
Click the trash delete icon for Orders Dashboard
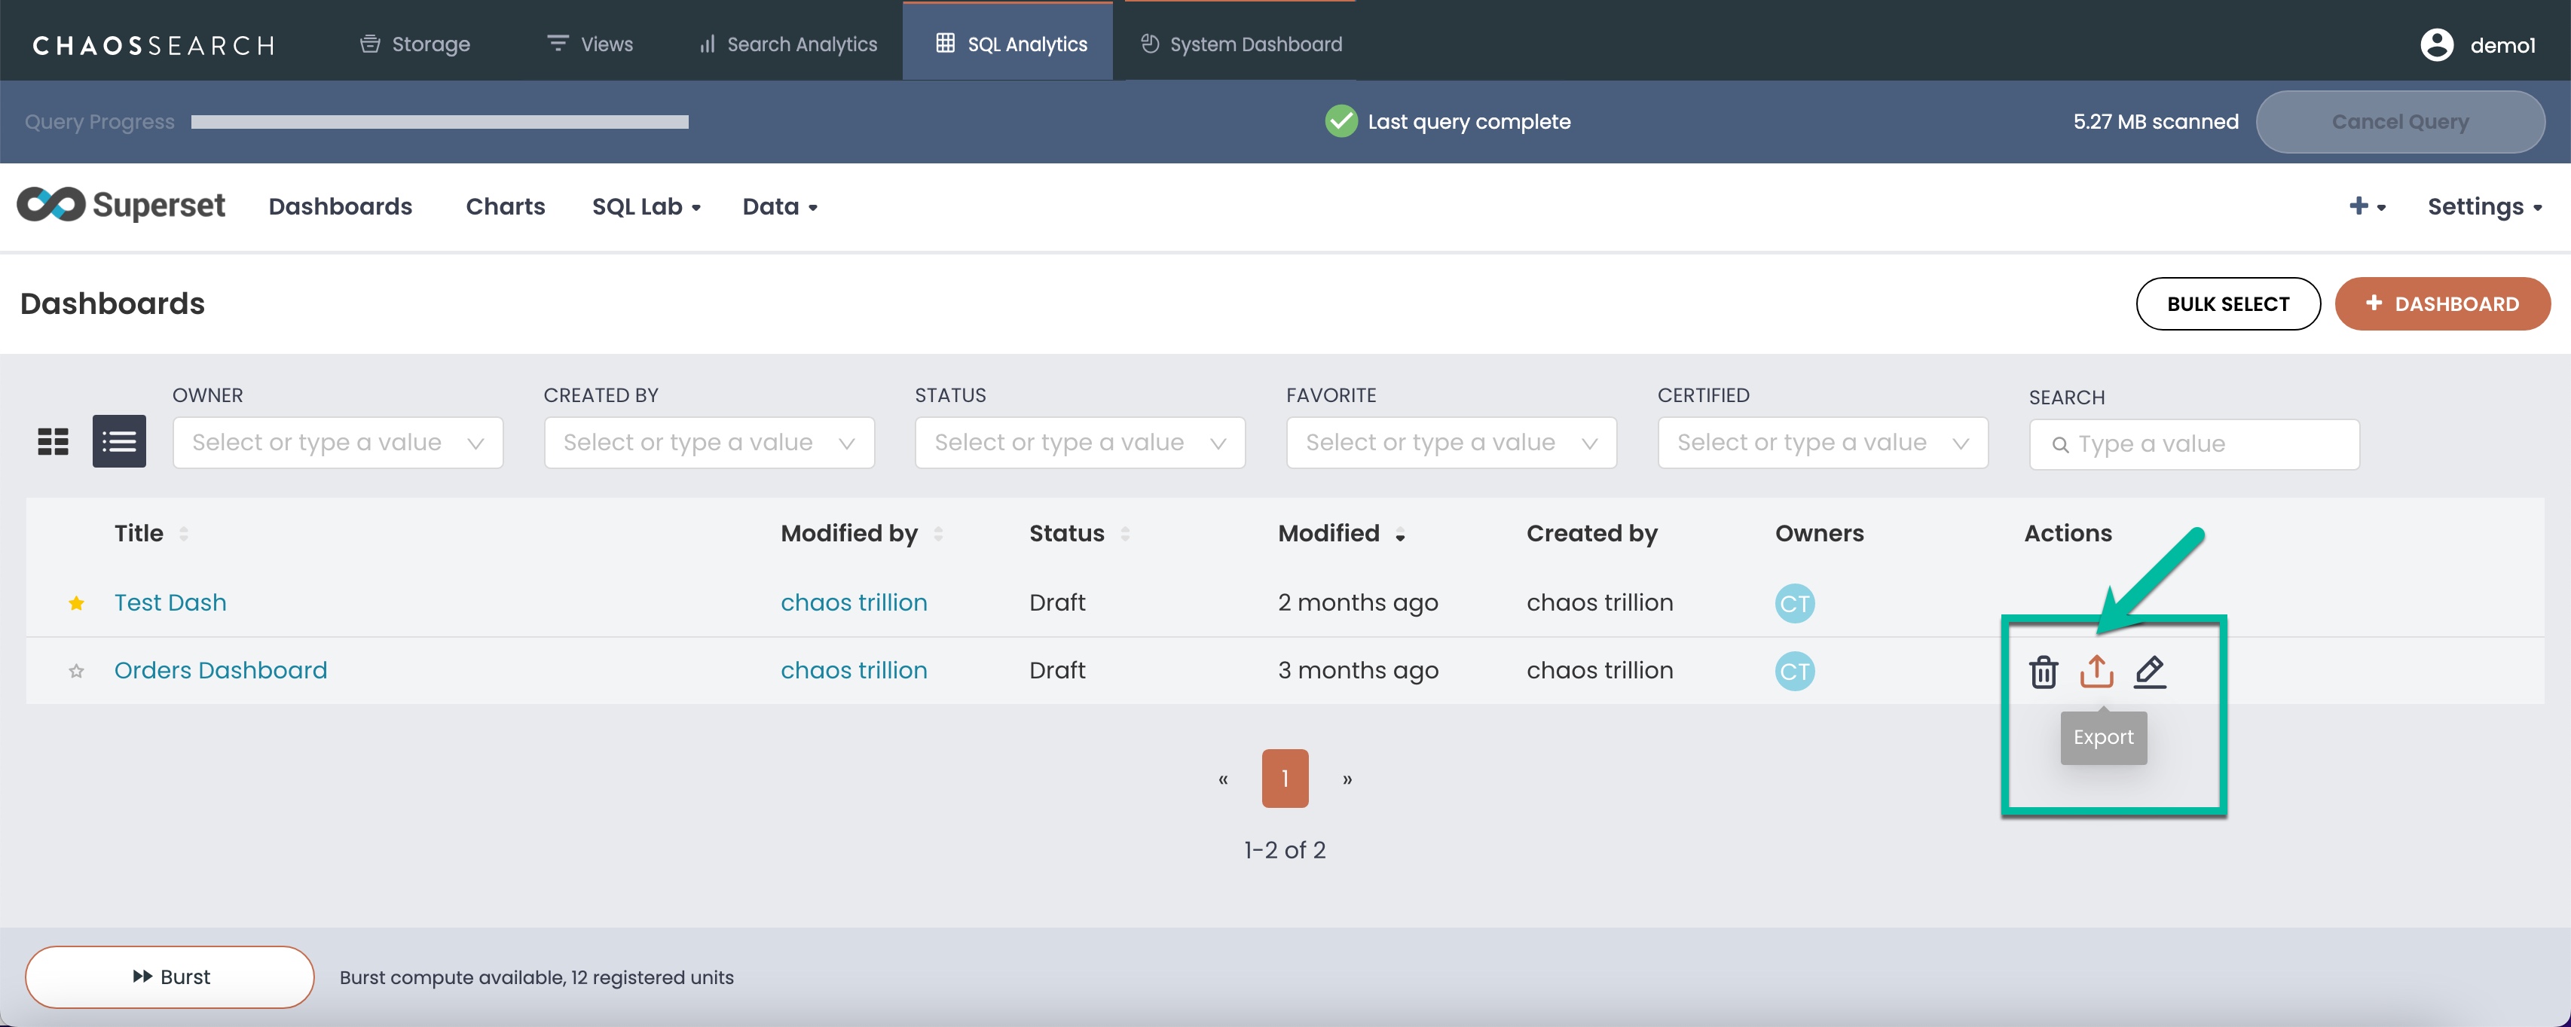click(2043, 672)
